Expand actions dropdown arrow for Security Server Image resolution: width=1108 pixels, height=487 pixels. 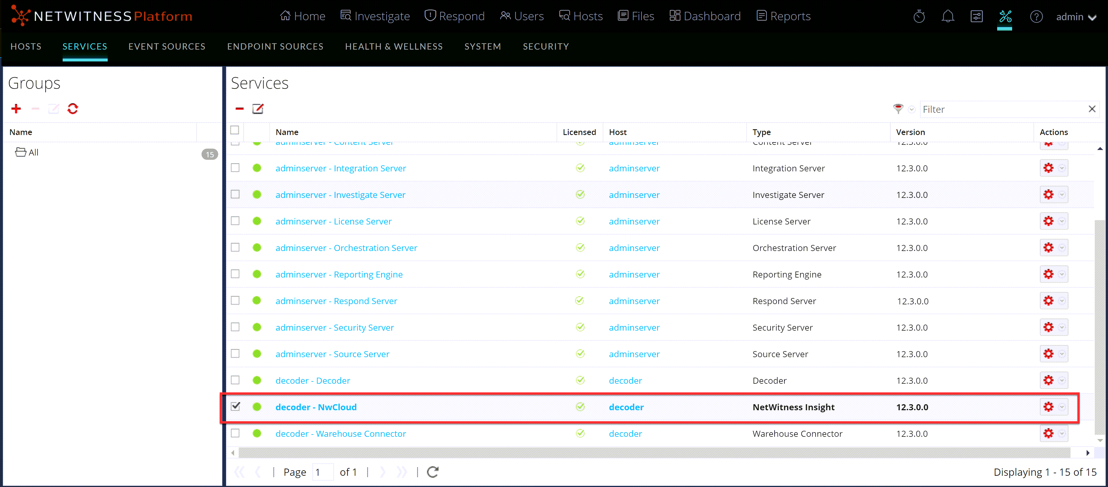1062,327
